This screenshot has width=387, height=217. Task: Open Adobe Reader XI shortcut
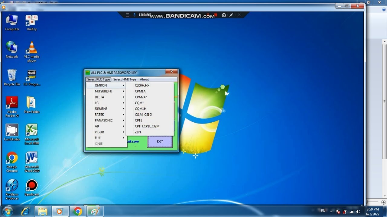coord(12,107)
